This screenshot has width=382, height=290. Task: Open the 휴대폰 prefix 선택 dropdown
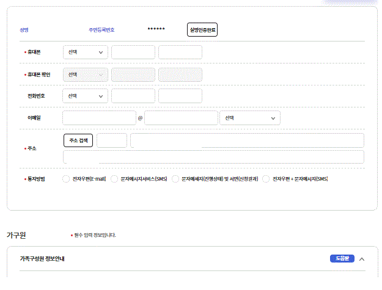tap(86, 52)
